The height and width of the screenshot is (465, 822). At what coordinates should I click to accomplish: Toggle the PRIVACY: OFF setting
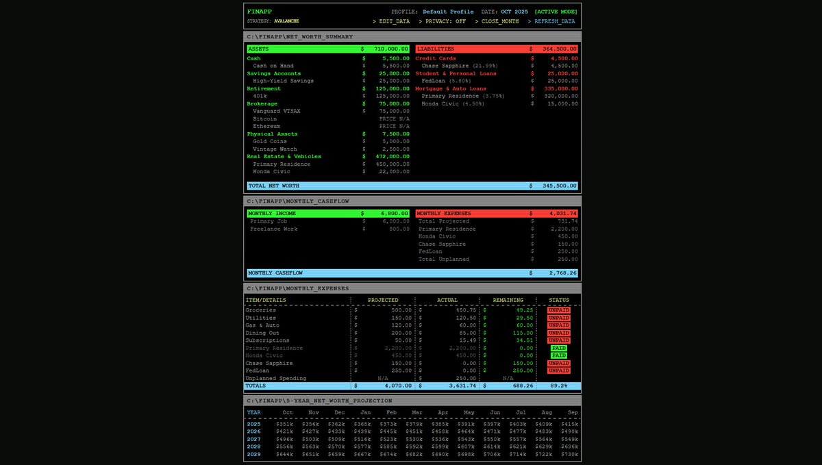tap(441, 21)
